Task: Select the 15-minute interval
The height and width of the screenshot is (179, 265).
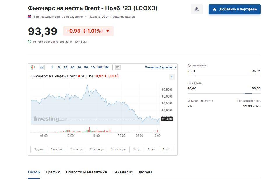Action: click(65, 67)
